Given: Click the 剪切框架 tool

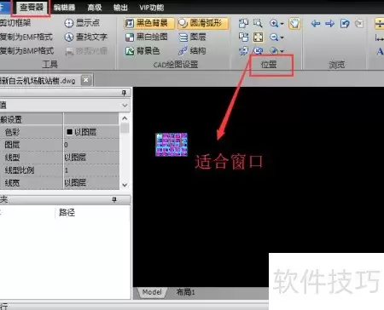Looking at the screenshot, I should click(15, 23).
